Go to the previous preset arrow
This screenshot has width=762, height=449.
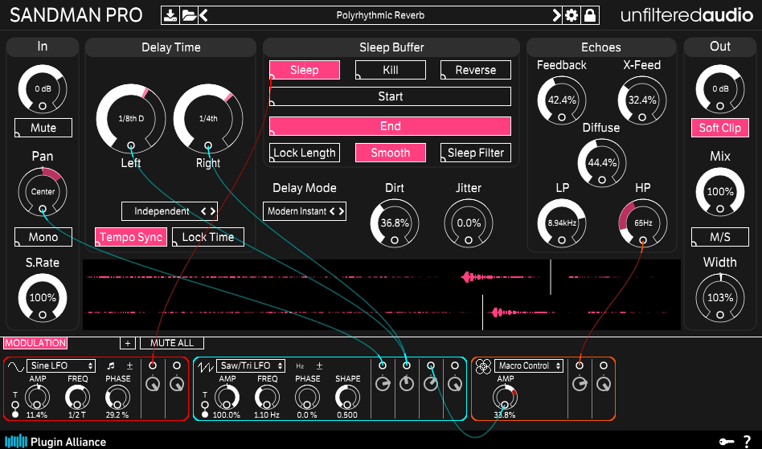pyautogui.click(x=203, y=15)
